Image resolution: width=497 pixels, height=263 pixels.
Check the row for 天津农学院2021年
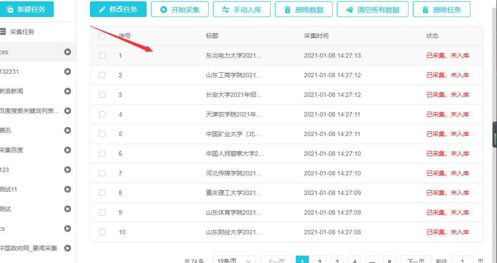pyautogui.click(x=102, y=114)
